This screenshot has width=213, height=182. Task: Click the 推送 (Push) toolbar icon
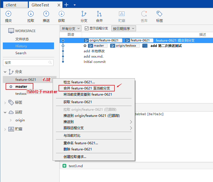46,16
